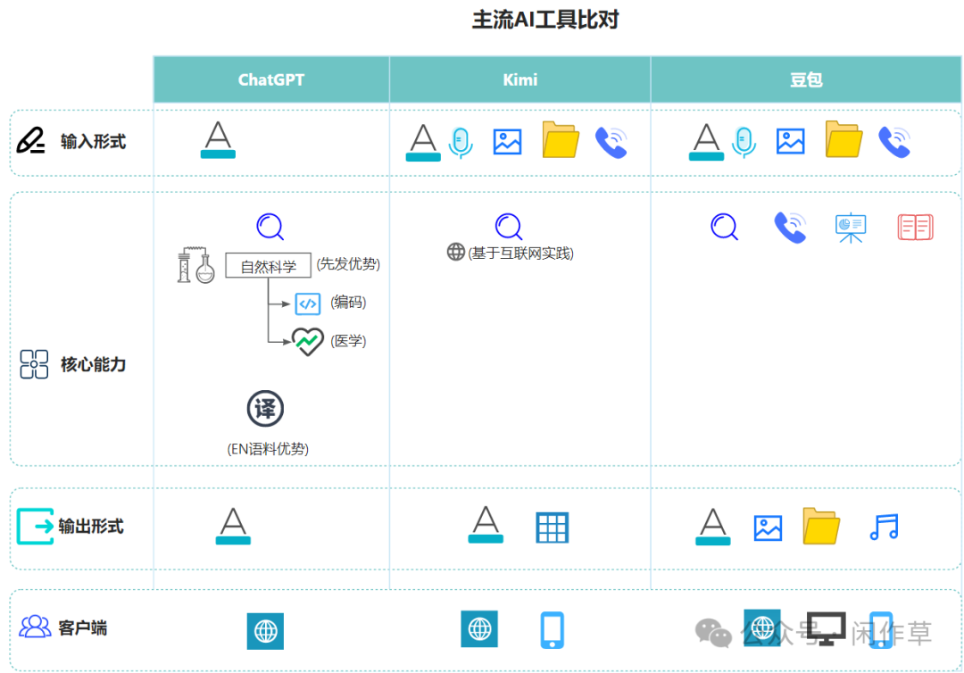Click the text icon in ChatGPT's 输出形式 row

point(233,526)
